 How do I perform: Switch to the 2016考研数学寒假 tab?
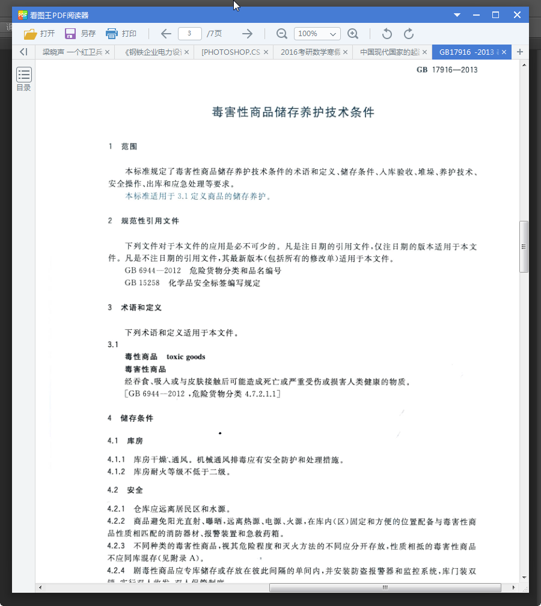(310, 52)
